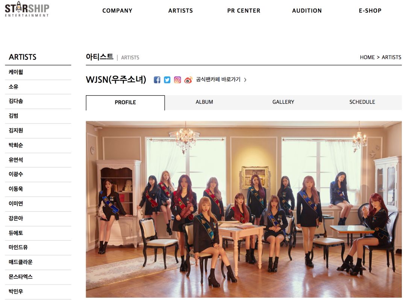406x300 pixels.
Task: Open WJSN's Twitter icon link
Action: 167,80
